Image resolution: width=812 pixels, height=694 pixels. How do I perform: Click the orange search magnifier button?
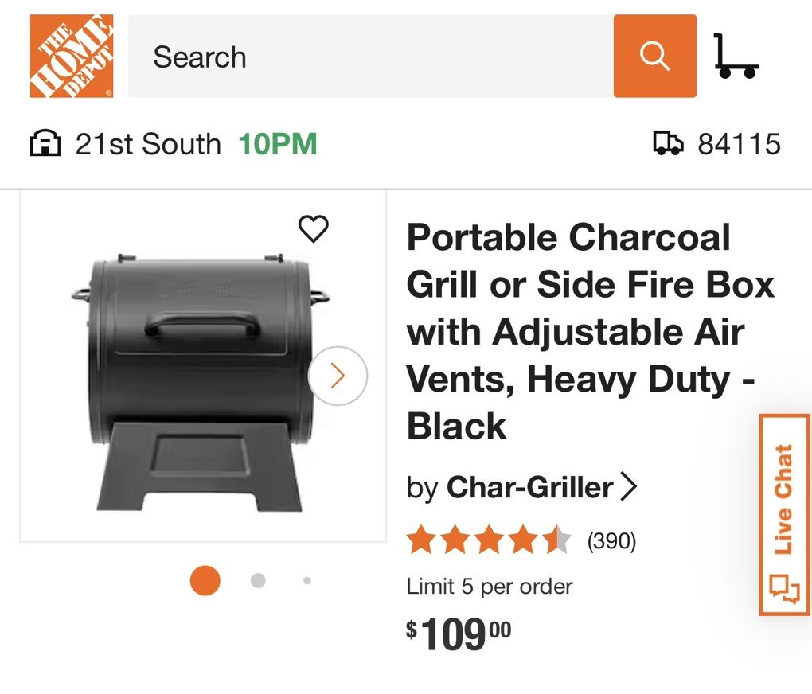click(654, 57)
